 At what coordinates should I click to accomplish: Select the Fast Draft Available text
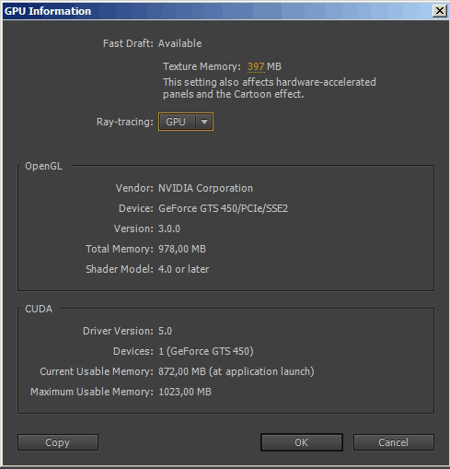click(x=179, y=43)
